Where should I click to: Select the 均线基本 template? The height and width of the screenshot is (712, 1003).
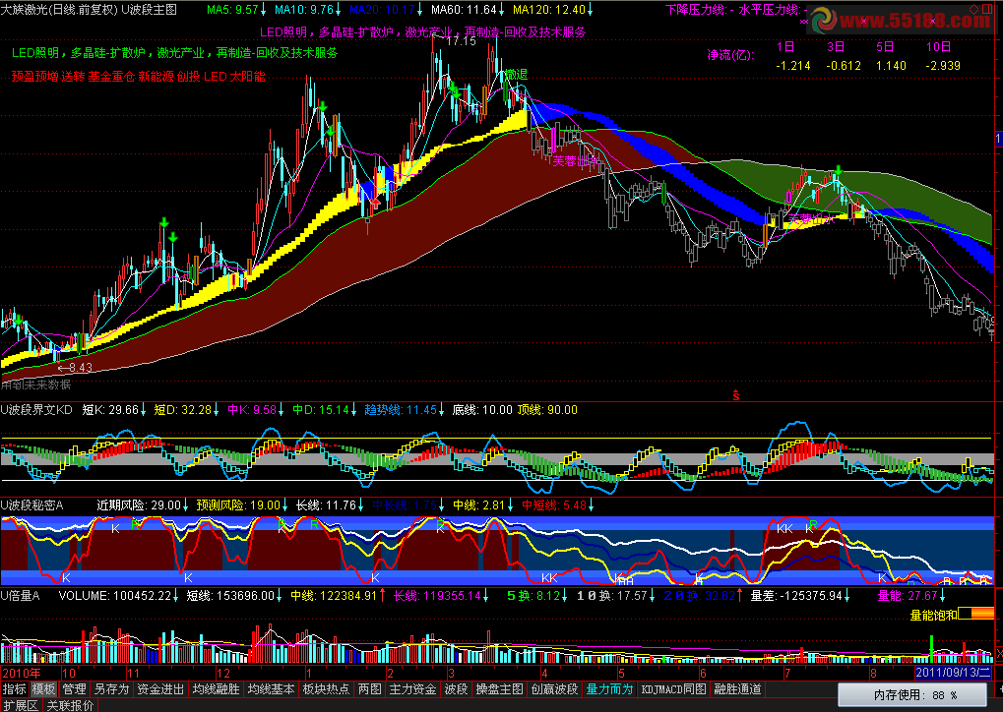tap(272, 689)
